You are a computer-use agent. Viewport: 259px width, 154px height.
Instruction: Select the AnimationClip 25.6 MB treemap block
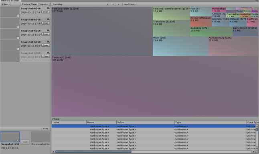(x=233, y=46)
